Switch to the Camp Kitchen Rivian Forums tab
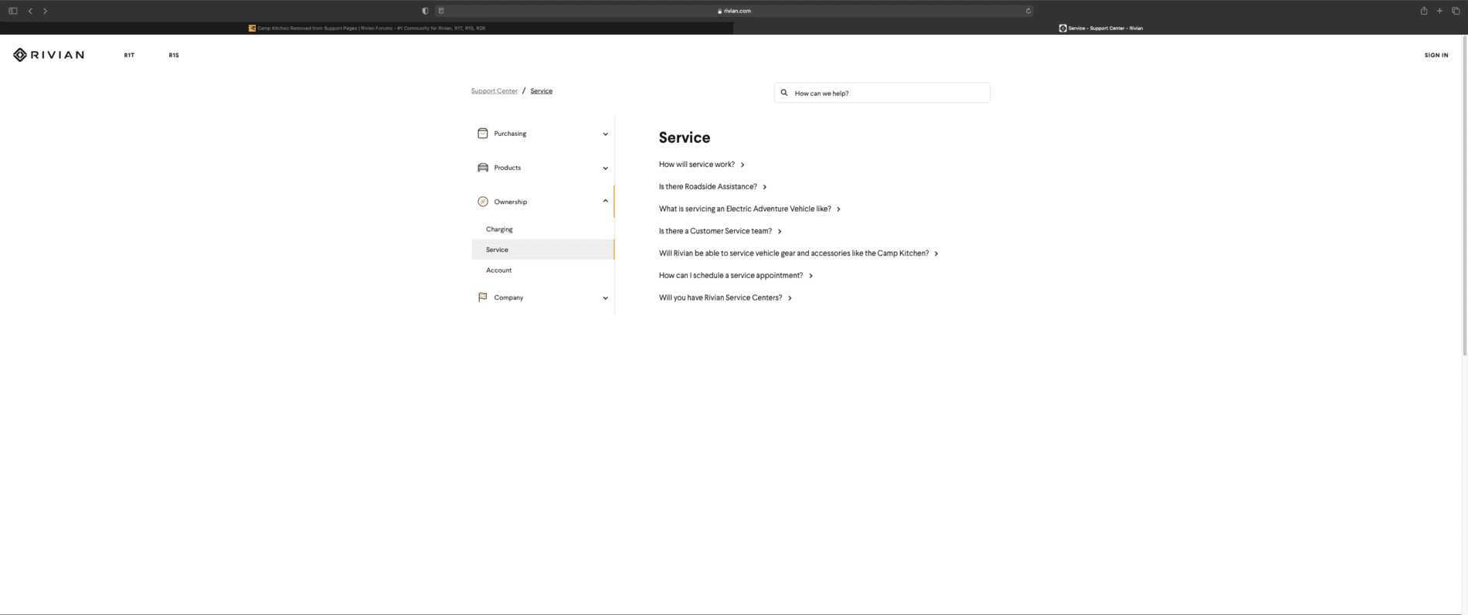Image resolution: width=1468 pixels, height=615 pixels. [366, 28]
